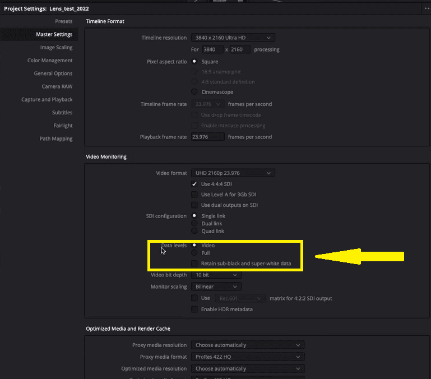Open Video format dropdown
Viewport: 431px width, 379px height.
click(x=233, y=173)
